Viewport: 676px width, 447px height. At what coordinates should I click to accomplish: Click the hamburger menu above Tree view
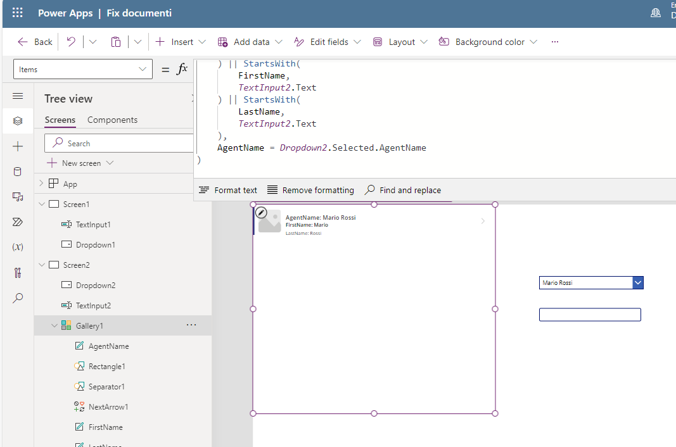pos(17,96)
